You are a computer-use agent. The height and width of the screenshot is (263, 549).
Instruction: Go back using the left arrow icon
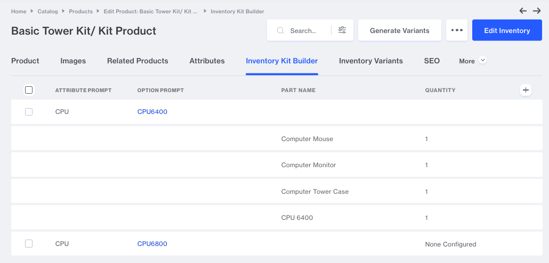523,11
